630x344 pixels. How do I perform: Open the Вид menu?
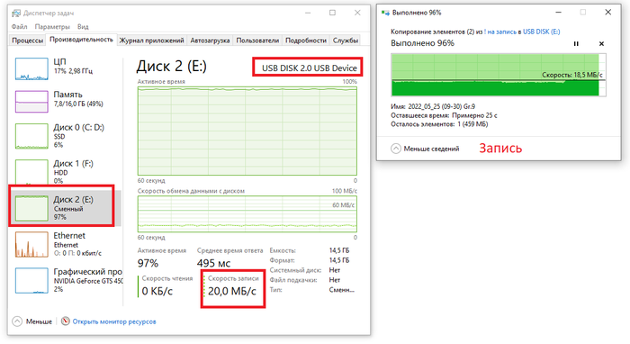click(83, 26)
